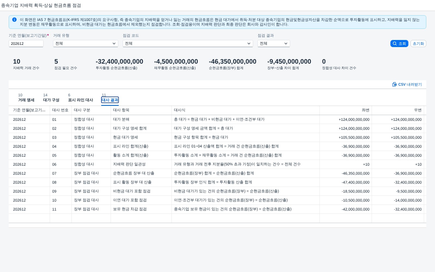Click the -9,450,000,000 차이 합계 KPI
The image size is (435, 272).
[289, 62]
